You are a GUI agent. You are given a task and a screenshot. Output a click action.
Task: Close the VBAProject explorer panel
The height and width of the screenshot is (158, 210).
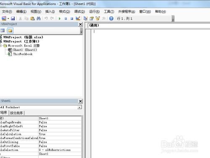pyautogui.click(x=80, y=24)
